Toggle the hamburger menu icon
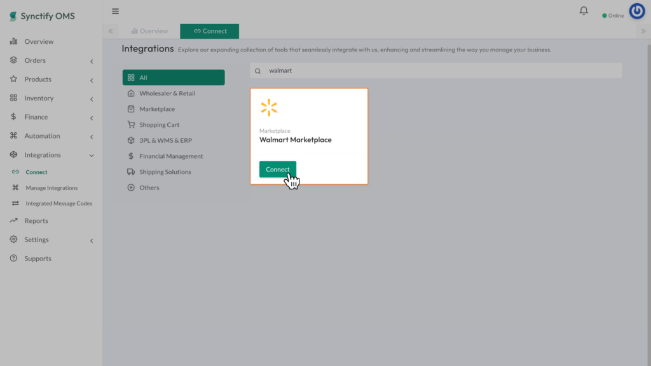The height and width of the screenshot is (366, 651). [x=116, y=11]
